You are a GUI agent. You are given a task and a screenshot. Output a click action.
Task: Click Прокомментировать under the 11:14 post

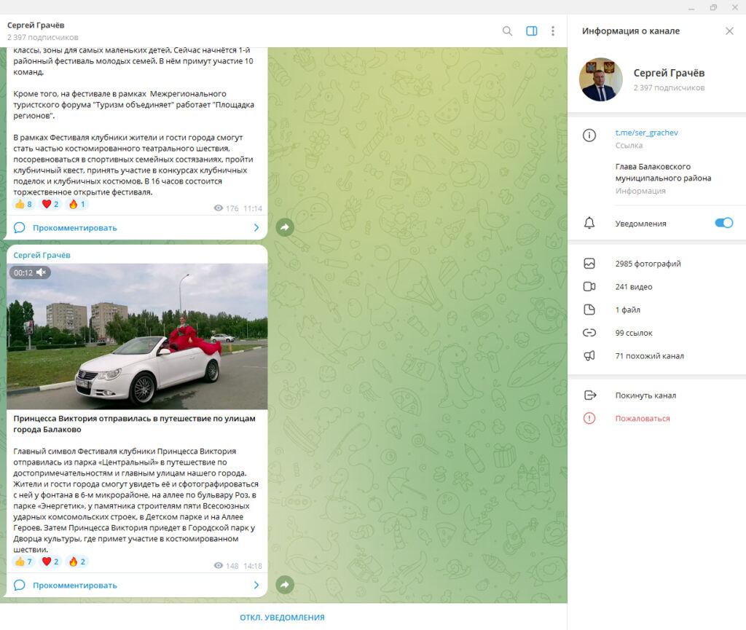75,228
